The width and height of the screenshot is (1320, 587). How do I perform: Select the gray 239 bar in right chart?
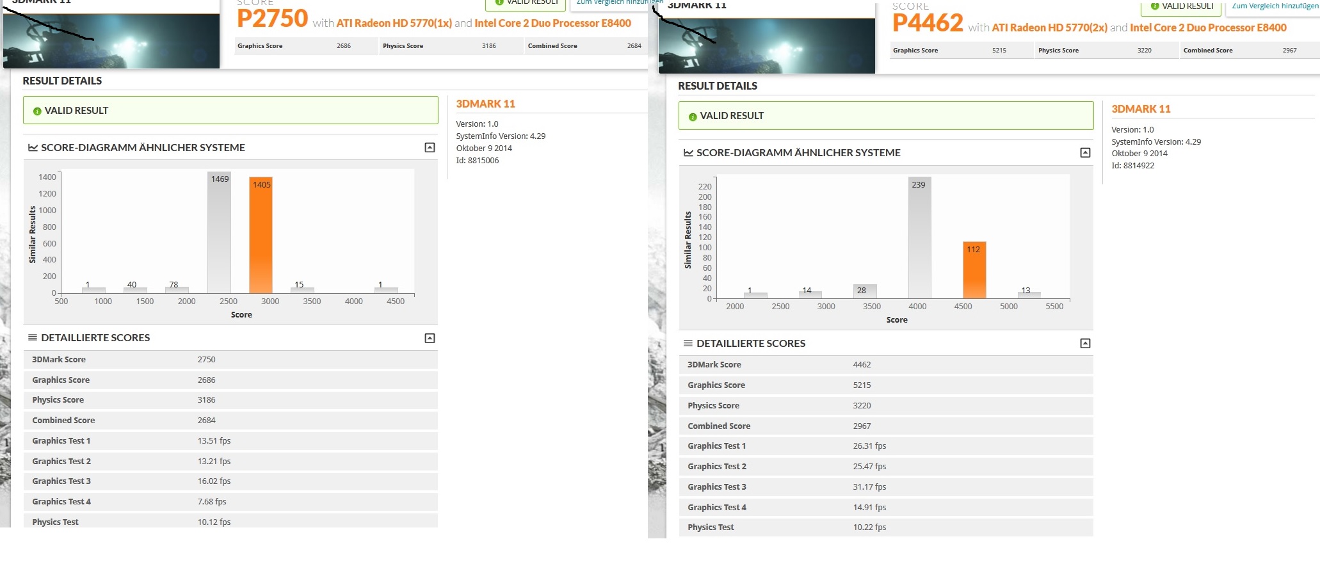919,237
